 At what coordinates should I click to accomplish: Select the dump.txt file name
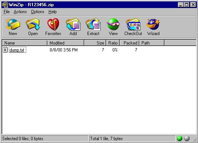coord(17,50)
